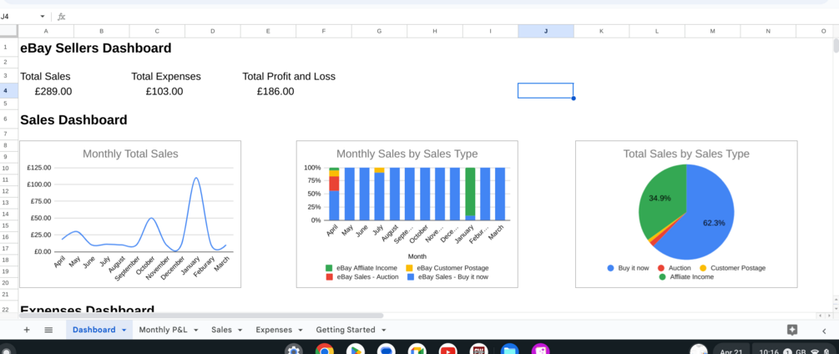Viewport: 839px width, 354px height.
Task: Open the Files app in the shelf
Action: tap(510, 351)
